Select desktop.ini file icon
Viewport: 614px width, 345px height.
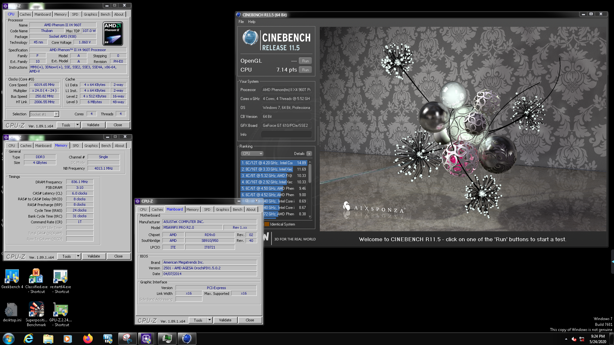(x=12, y=312)
